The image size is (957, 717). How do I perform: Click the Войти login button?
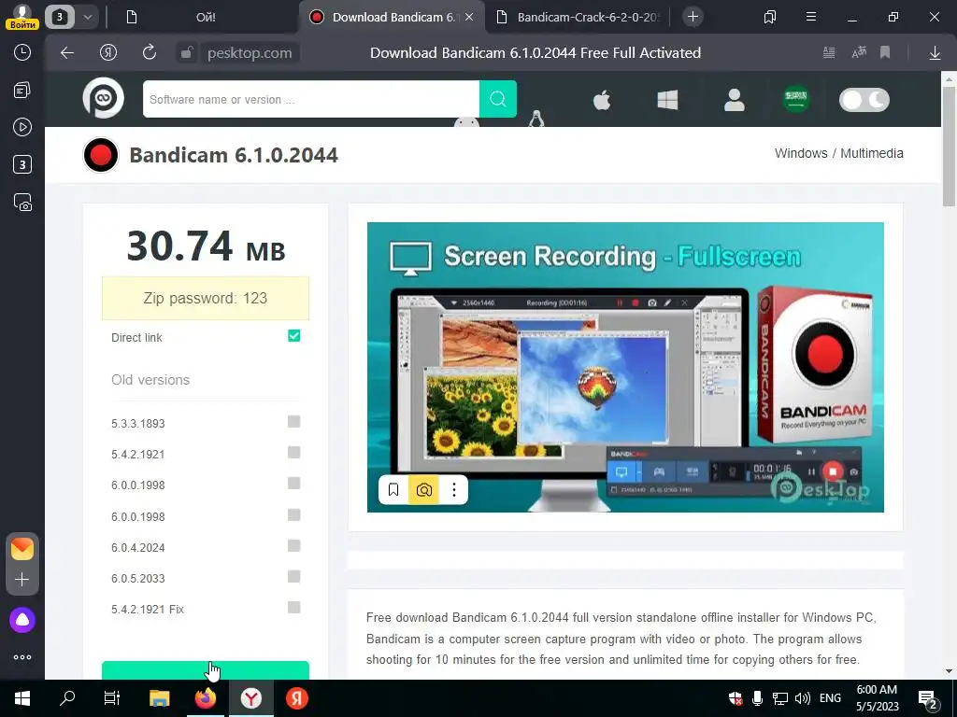coord(22,25)
